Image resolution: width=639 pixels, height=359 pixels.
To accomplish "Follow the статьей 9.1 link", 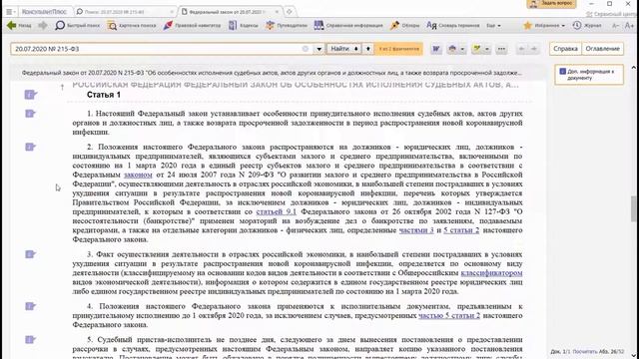I will 277,211.
